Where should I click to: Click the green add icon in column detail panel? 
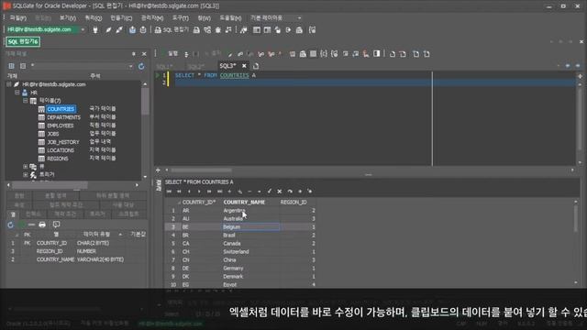22,225
